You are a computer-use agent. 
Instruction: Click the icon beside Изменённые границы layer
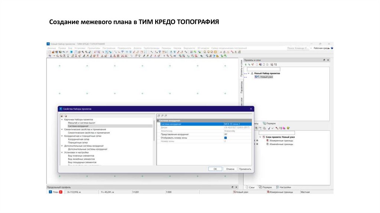[268, 144]
